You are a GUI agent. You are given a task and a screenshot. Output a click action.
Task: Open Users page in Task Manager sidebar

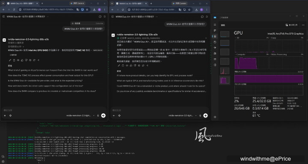pos(215,53)
